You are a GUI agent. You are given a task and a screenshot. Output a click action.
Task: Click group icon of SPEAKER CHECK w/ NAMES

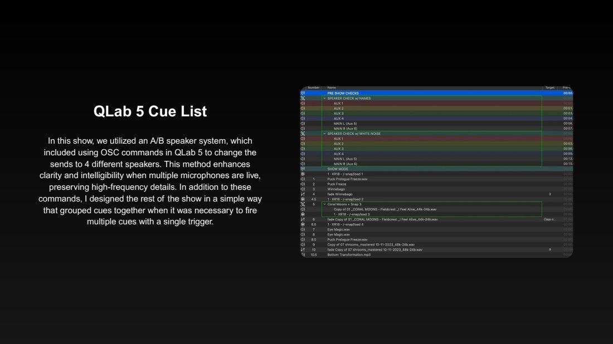pos(303,98)
